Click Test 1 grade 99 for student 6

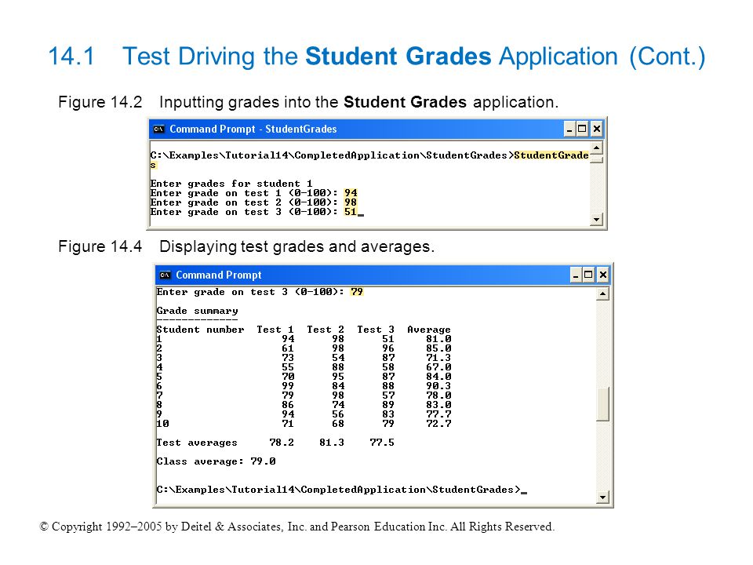point(288,386)
